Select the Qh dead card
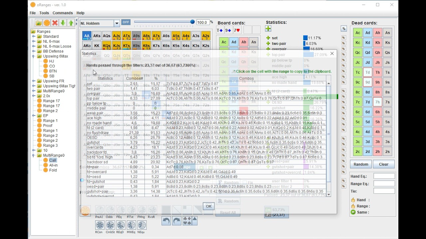Image resolution: width=426 pixels, height=239 pixels. 378,52
